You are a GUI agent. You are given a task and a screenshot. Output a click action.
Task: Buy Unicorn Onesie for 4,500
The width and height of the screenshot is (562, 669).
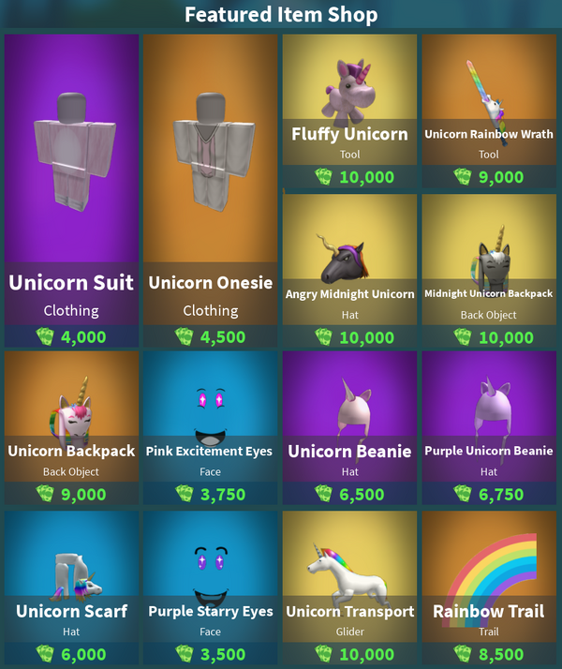210,337
